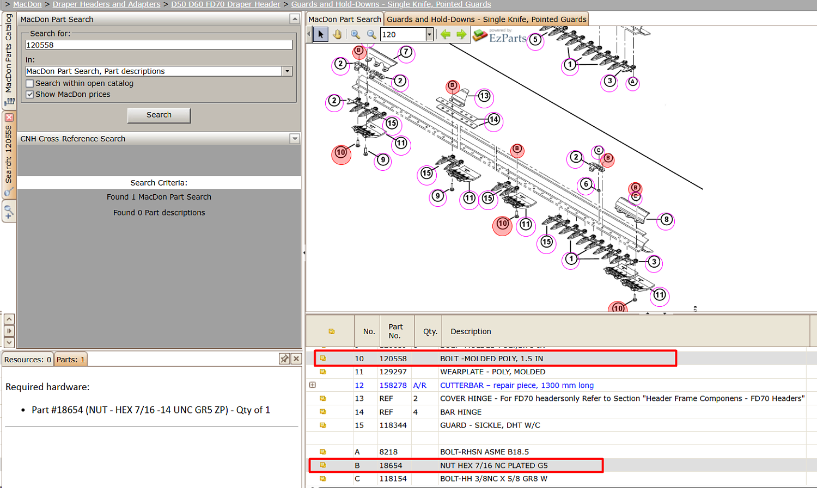The width and height of the screenshot is (817, 488).
Task: Zoom in on the parts diagram
Action: 355,34
